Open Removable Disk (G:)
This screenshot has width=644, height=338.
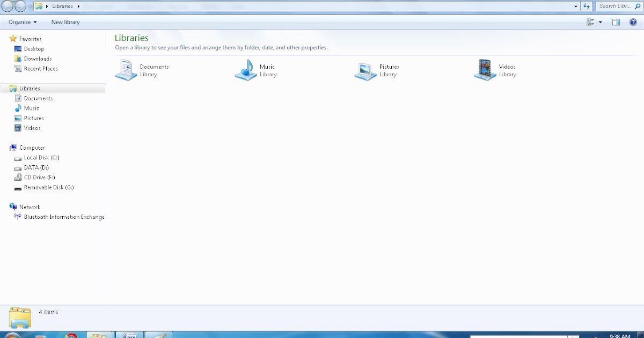[x=48, y=187]
